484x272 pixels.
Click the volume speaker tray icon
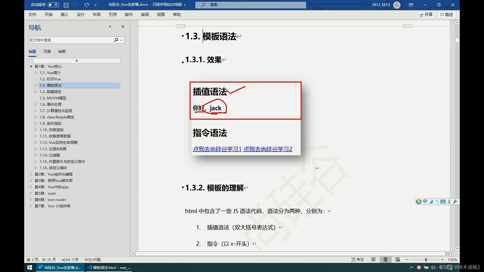coord(433,267)
